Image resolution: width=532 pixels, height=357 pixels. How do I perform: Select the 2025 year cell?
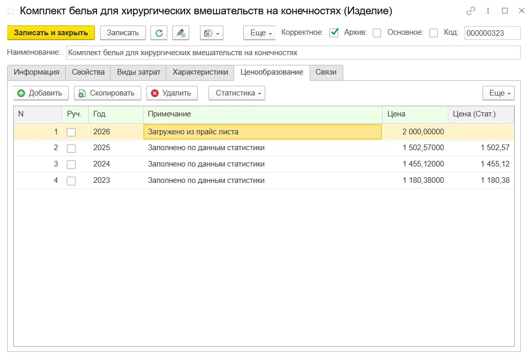click(x=116, y=148)
